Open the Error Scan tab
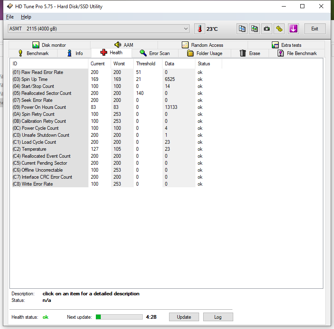The image size is (334, 329). (x=155, y=53)
